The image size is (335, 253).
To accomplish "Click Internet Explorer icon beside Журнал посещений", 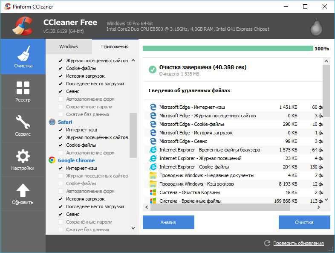I will pos(153,158).
